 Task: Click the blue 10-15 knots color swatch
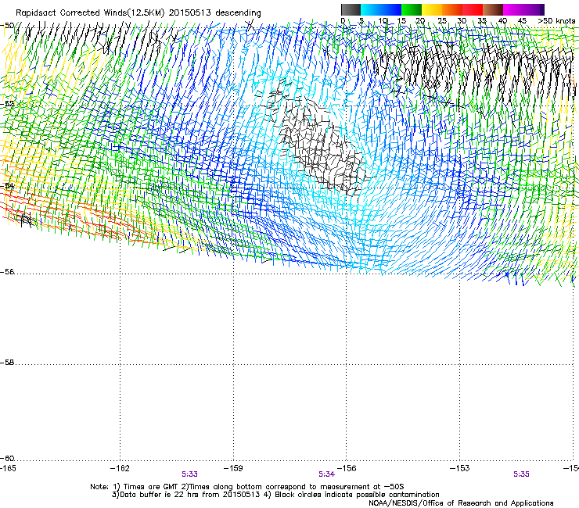click(391, 9)
